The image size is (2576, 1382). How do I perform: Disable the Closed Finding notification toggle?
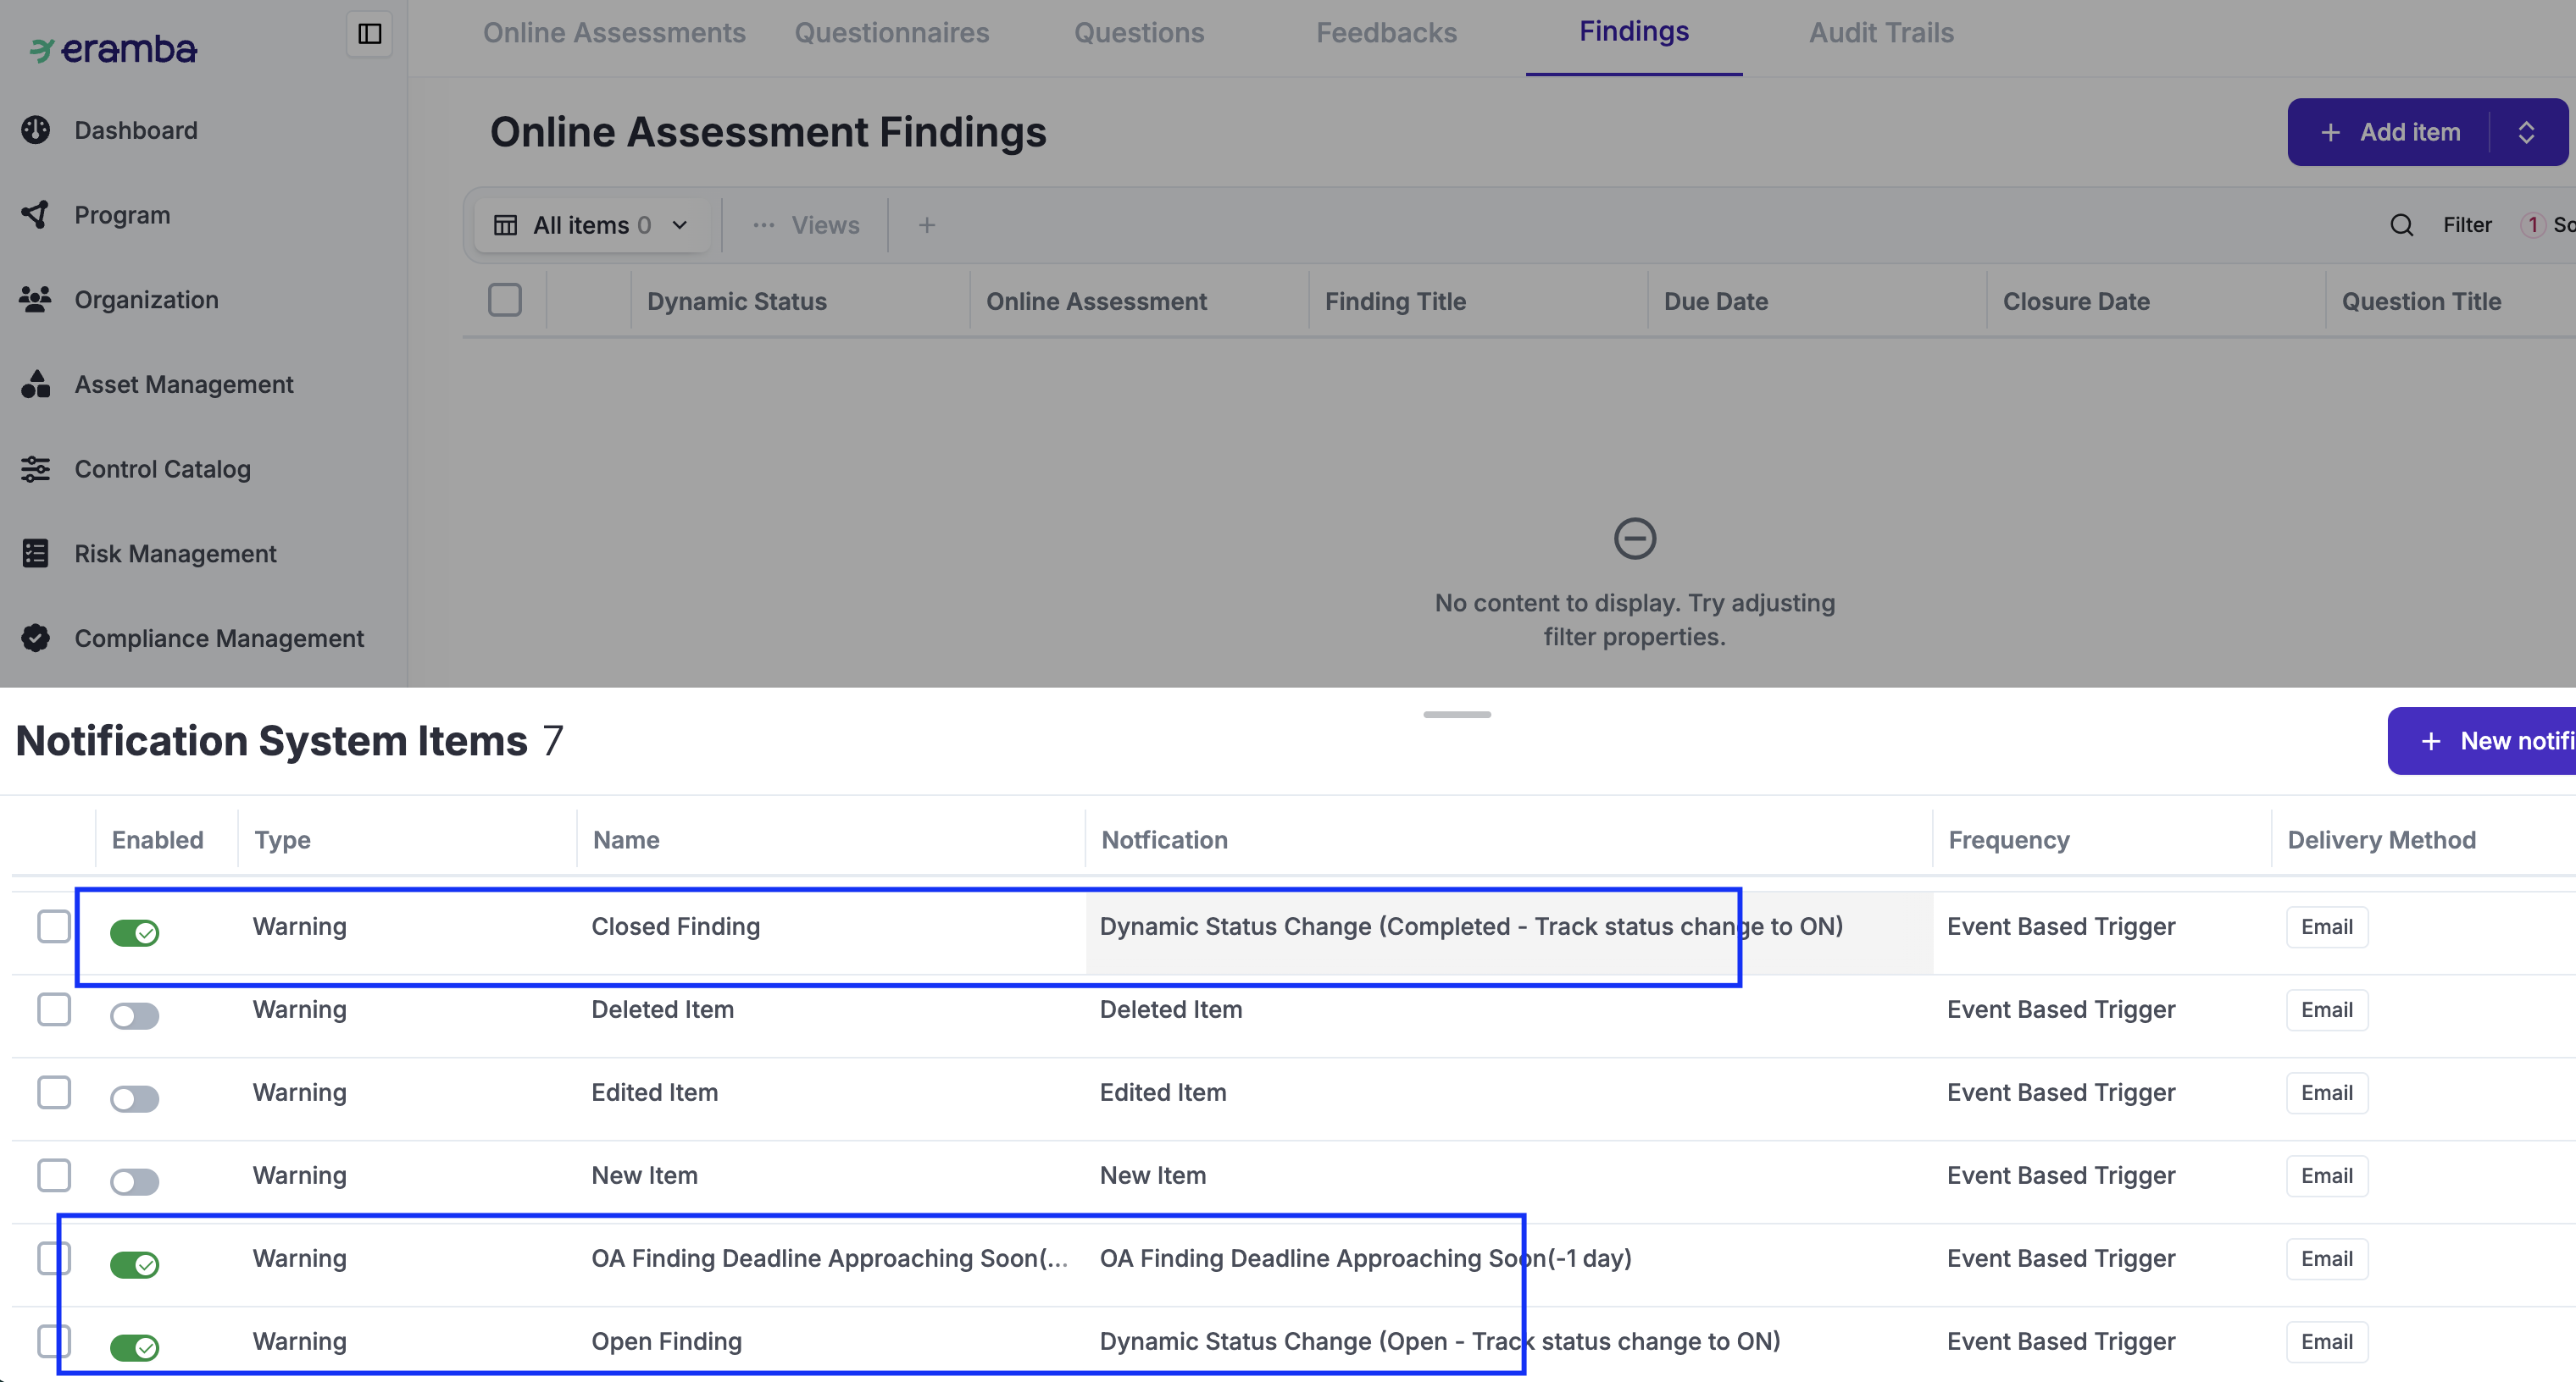[134, 932]
